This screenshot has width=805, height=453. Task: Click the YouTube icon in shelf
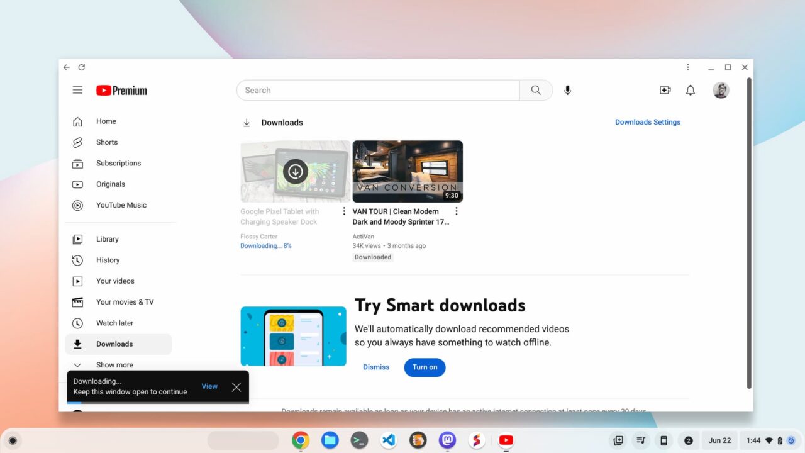click(506, 440)
